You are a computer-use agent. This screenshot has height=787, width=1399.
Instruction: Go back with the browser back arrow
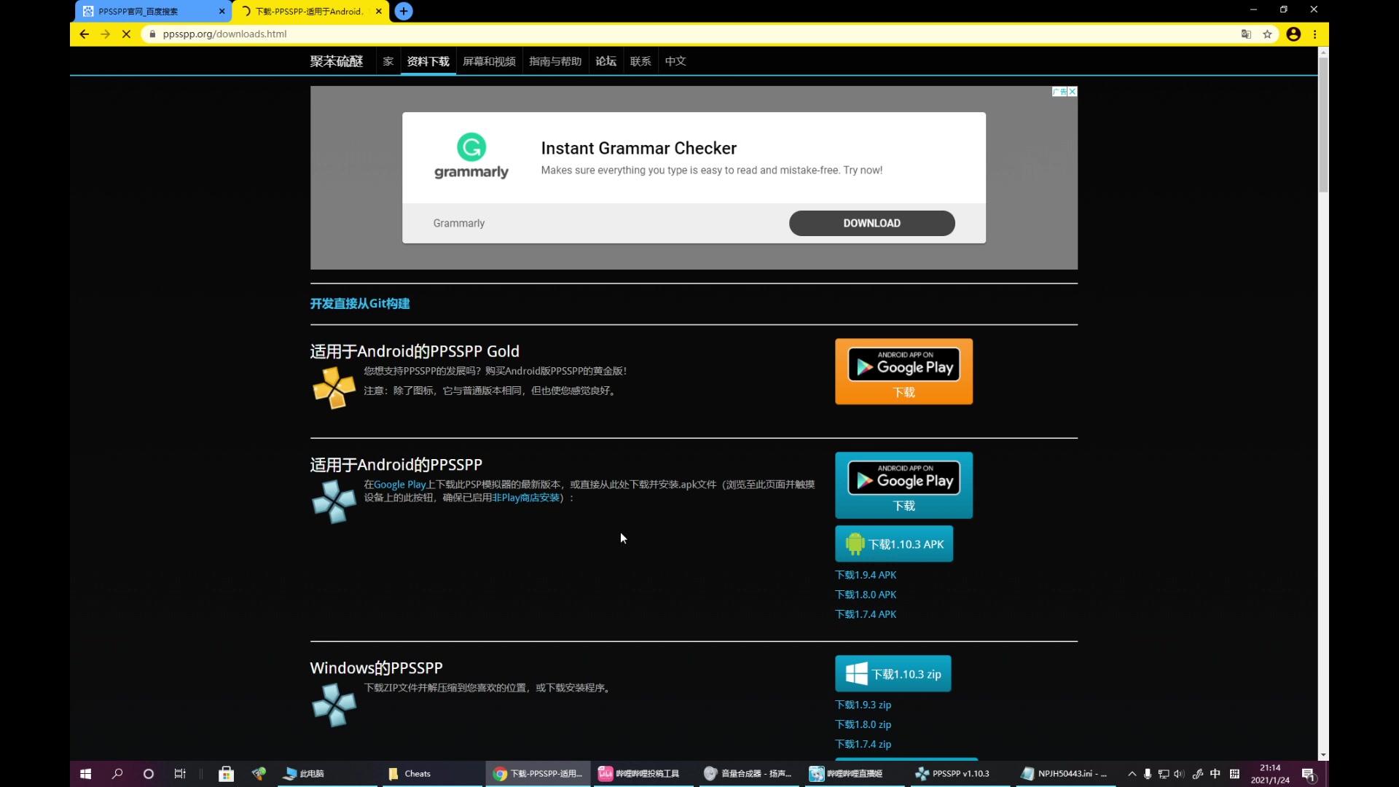(x=85, y=34)
